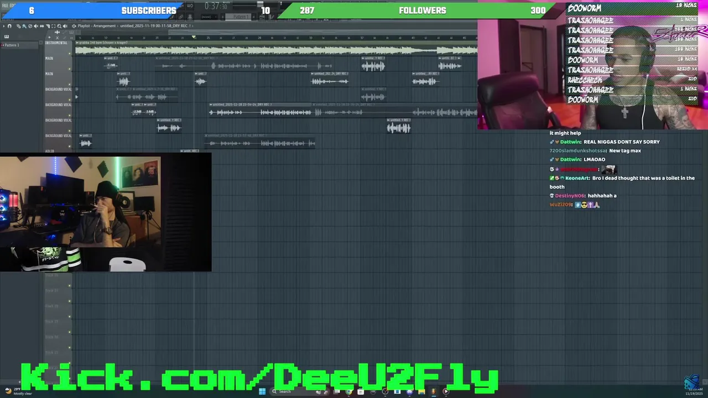Image resolution: width=708 pixels, height=398 pixels.
Task: Mute the second BACKGROUND VOCAL track
Action: pos(70,115)
